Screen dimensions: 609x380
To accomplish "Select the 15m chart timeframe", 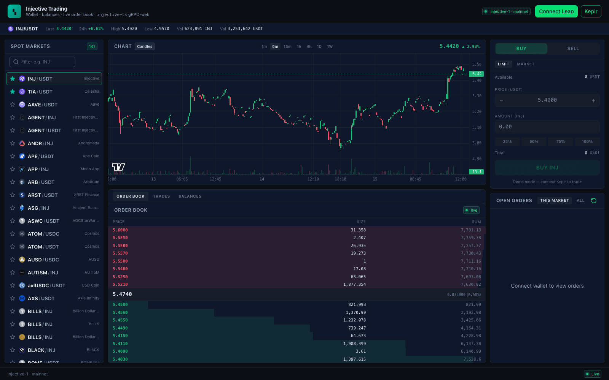I will (287, 47).
